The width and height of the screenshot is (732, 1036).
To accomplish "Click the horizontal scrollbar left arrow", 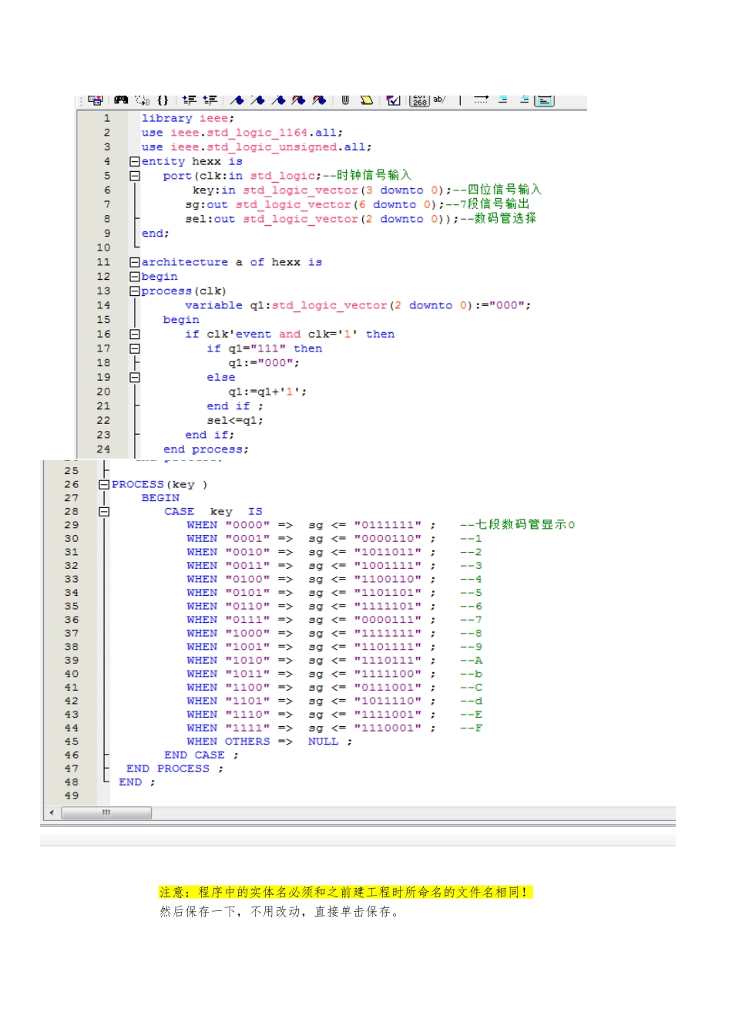I will coord(52,812).
